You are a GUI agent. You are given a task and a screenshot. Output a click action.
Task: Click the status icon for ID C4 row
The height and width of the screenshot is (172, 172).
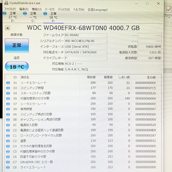click(x=8, y=146)
